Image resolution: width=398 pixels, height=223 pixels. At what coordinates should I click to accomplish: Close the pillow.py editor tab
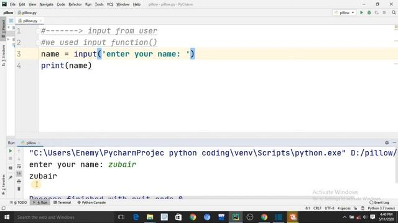(40, 20)
